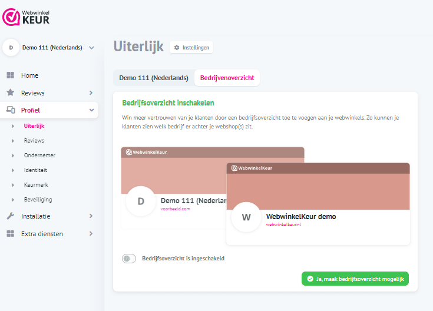Select the Bedrijvenoverzicht tab
Viewport: 433px width, 311px height.
coord(227,78)
